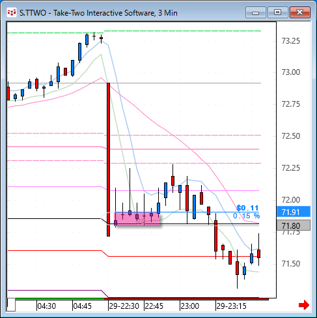
Task: Click the pink highlighted rectangle zone
Action: pos(137,219)
